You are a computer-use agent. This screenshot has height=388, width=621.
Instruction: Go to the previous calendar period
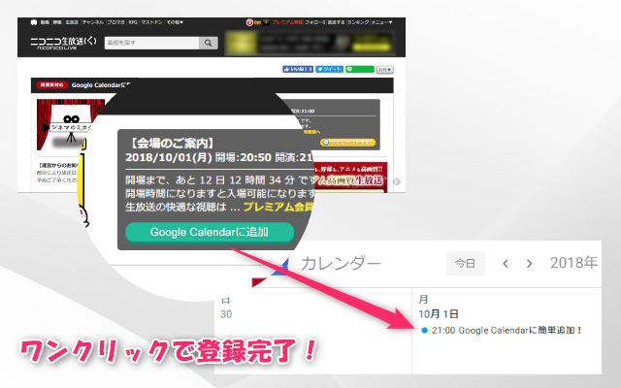[506, 263]
